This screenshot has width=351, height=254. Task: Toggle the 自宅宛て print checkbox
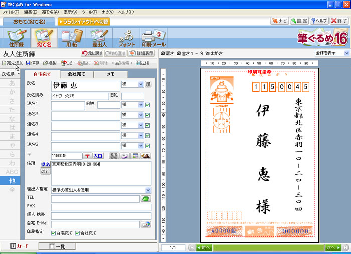[x=54, y=233]
